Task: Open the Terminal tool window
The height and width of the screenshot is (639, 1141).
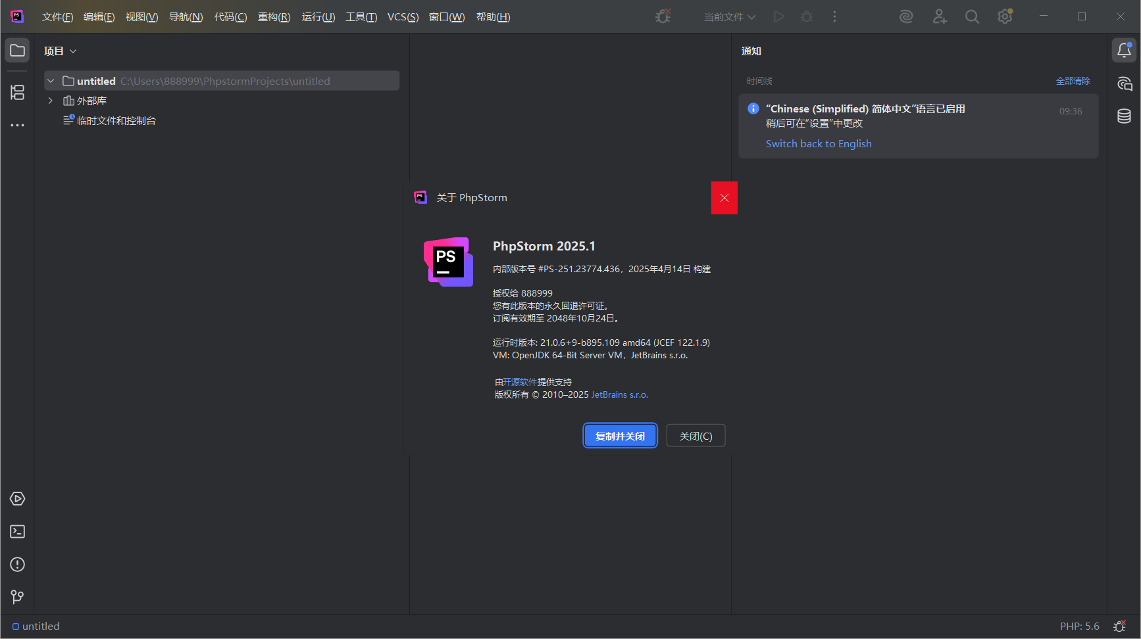Action: [x=17, y=532]
